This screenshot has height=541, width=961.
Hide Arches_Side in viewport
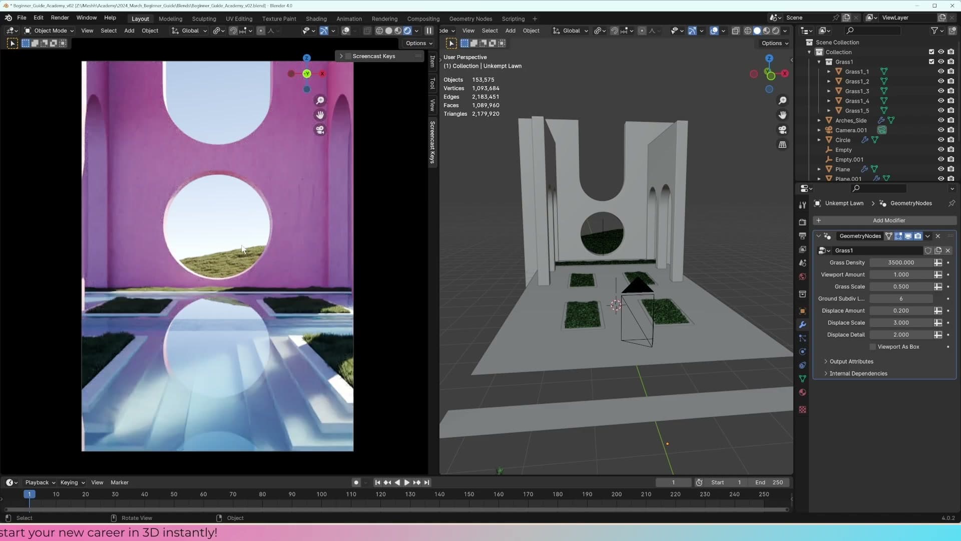coord(940,120)
